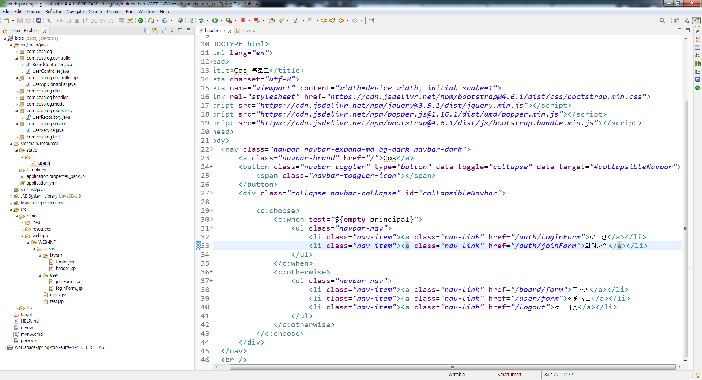Collapse All in Project Explorer
This screenshot has width=702, height=380.
click(147, 30)
